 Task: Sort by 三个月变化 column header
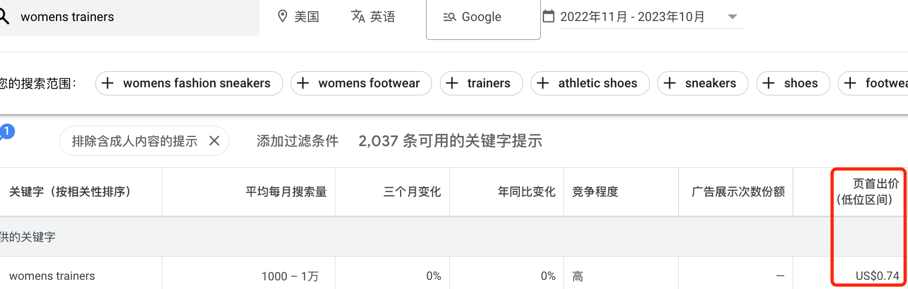tap(412, 191)
